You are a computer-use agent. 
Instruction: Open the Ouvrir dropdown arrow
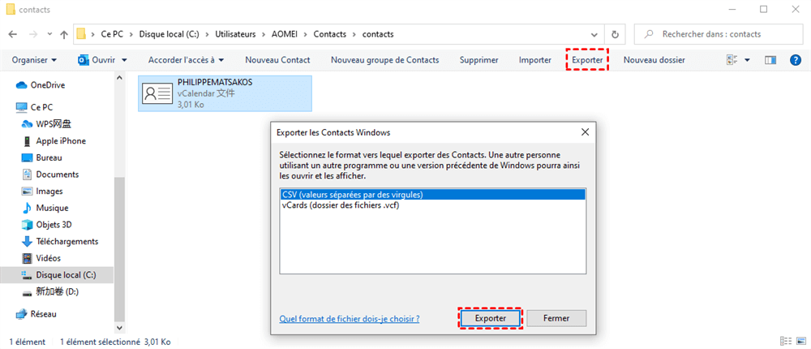tap(123, 60)
